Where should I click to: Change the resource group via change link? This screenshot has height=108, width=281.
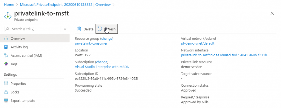(x=107, y=39)
